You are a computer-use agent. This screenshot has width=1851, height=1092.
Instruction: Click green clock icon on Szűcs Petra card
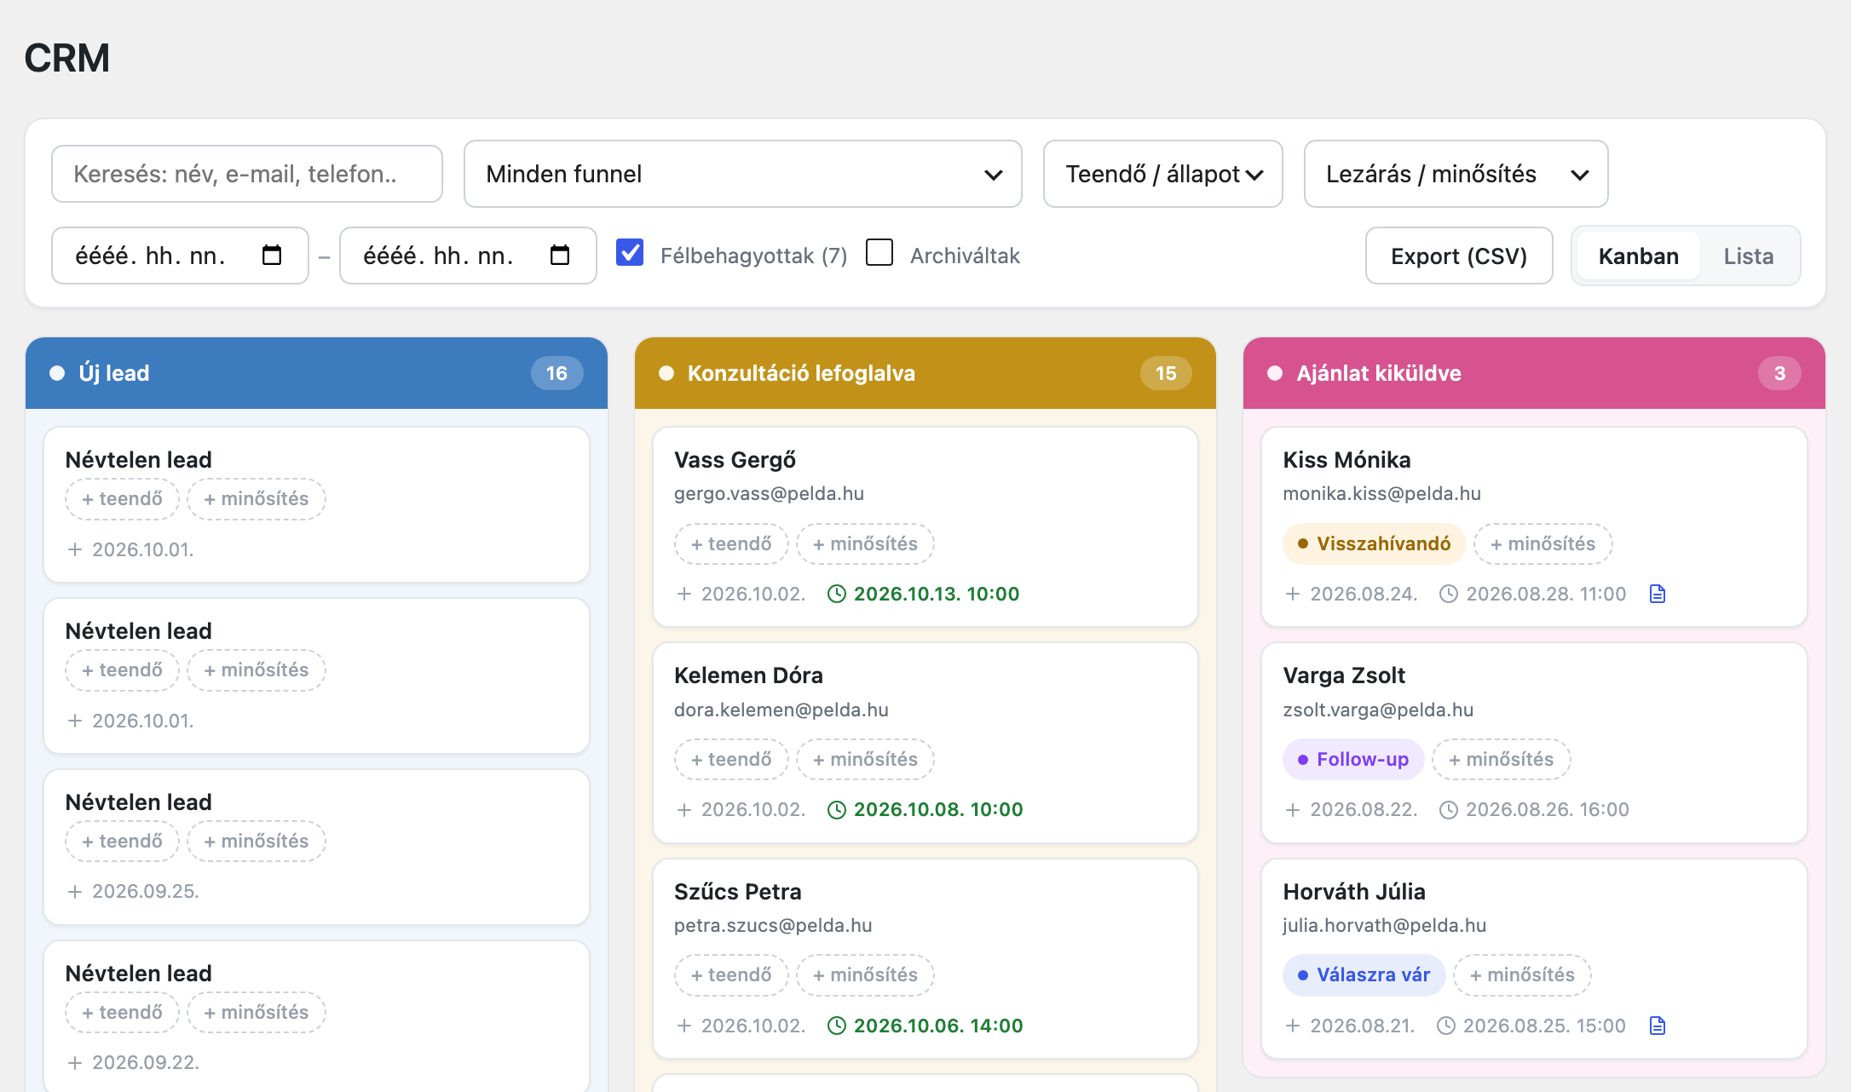837,1026
